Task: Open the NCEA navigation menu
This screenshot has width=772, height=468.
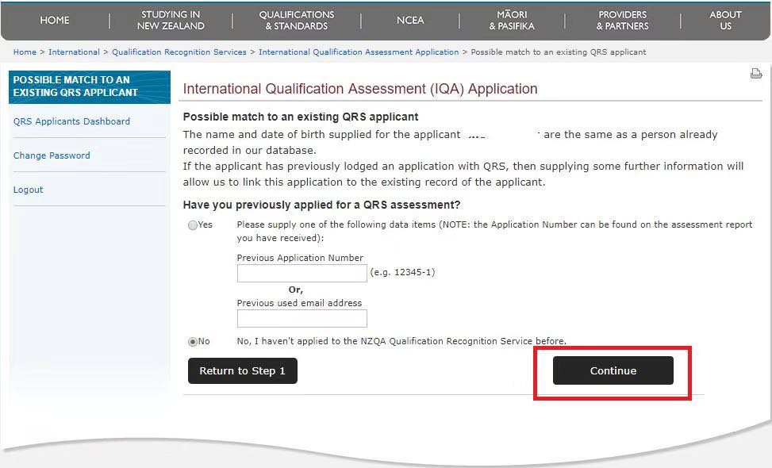Action: coord(410,20)
